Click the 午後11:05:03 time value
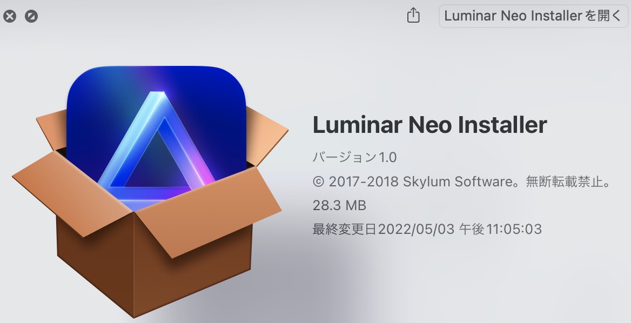This screenshot has height=323, width=631. pos(500,229)
